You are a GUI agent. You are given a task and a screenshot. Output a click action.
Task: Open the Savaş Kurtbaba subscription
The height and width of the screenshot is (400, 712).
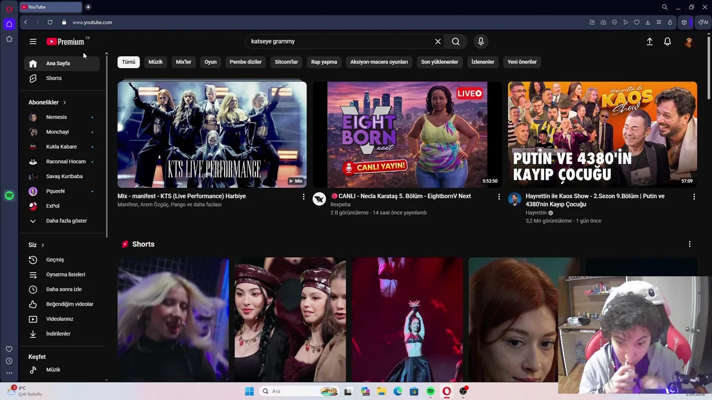(62, 176)
